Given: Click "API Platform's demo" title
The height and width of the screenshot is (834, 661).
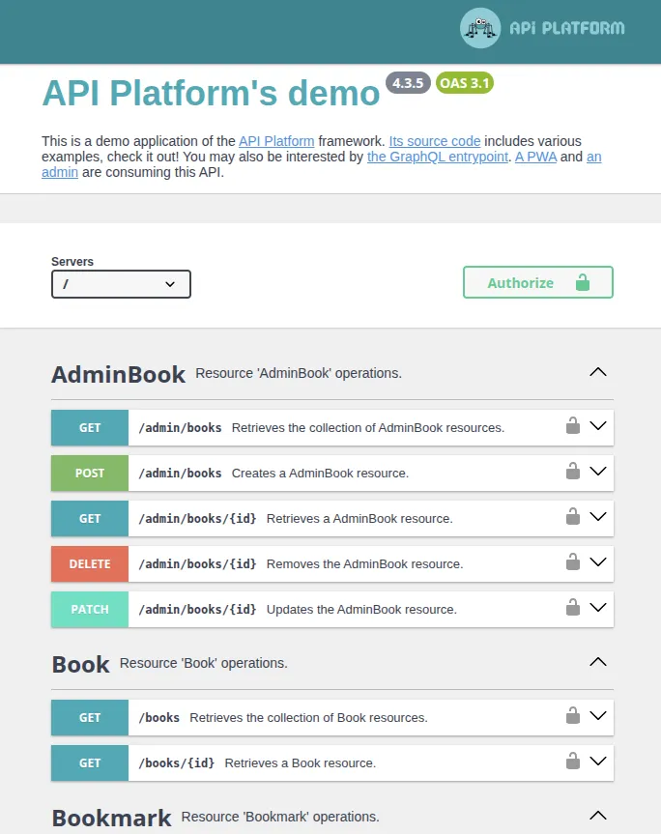Looking at the screenshot, I should coord(211,93).
